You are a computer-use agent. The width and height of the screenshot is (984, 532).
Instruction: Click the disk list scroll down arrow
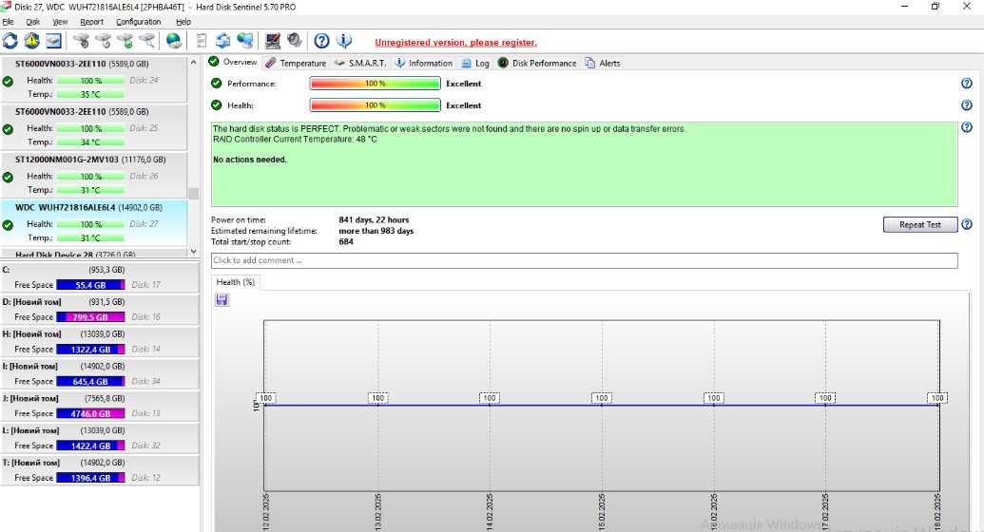193,251
